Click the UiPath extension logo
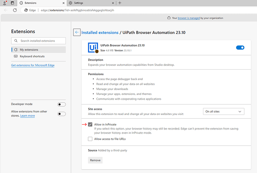The height and width of the screenshot is (173, 257). [93, 48]
